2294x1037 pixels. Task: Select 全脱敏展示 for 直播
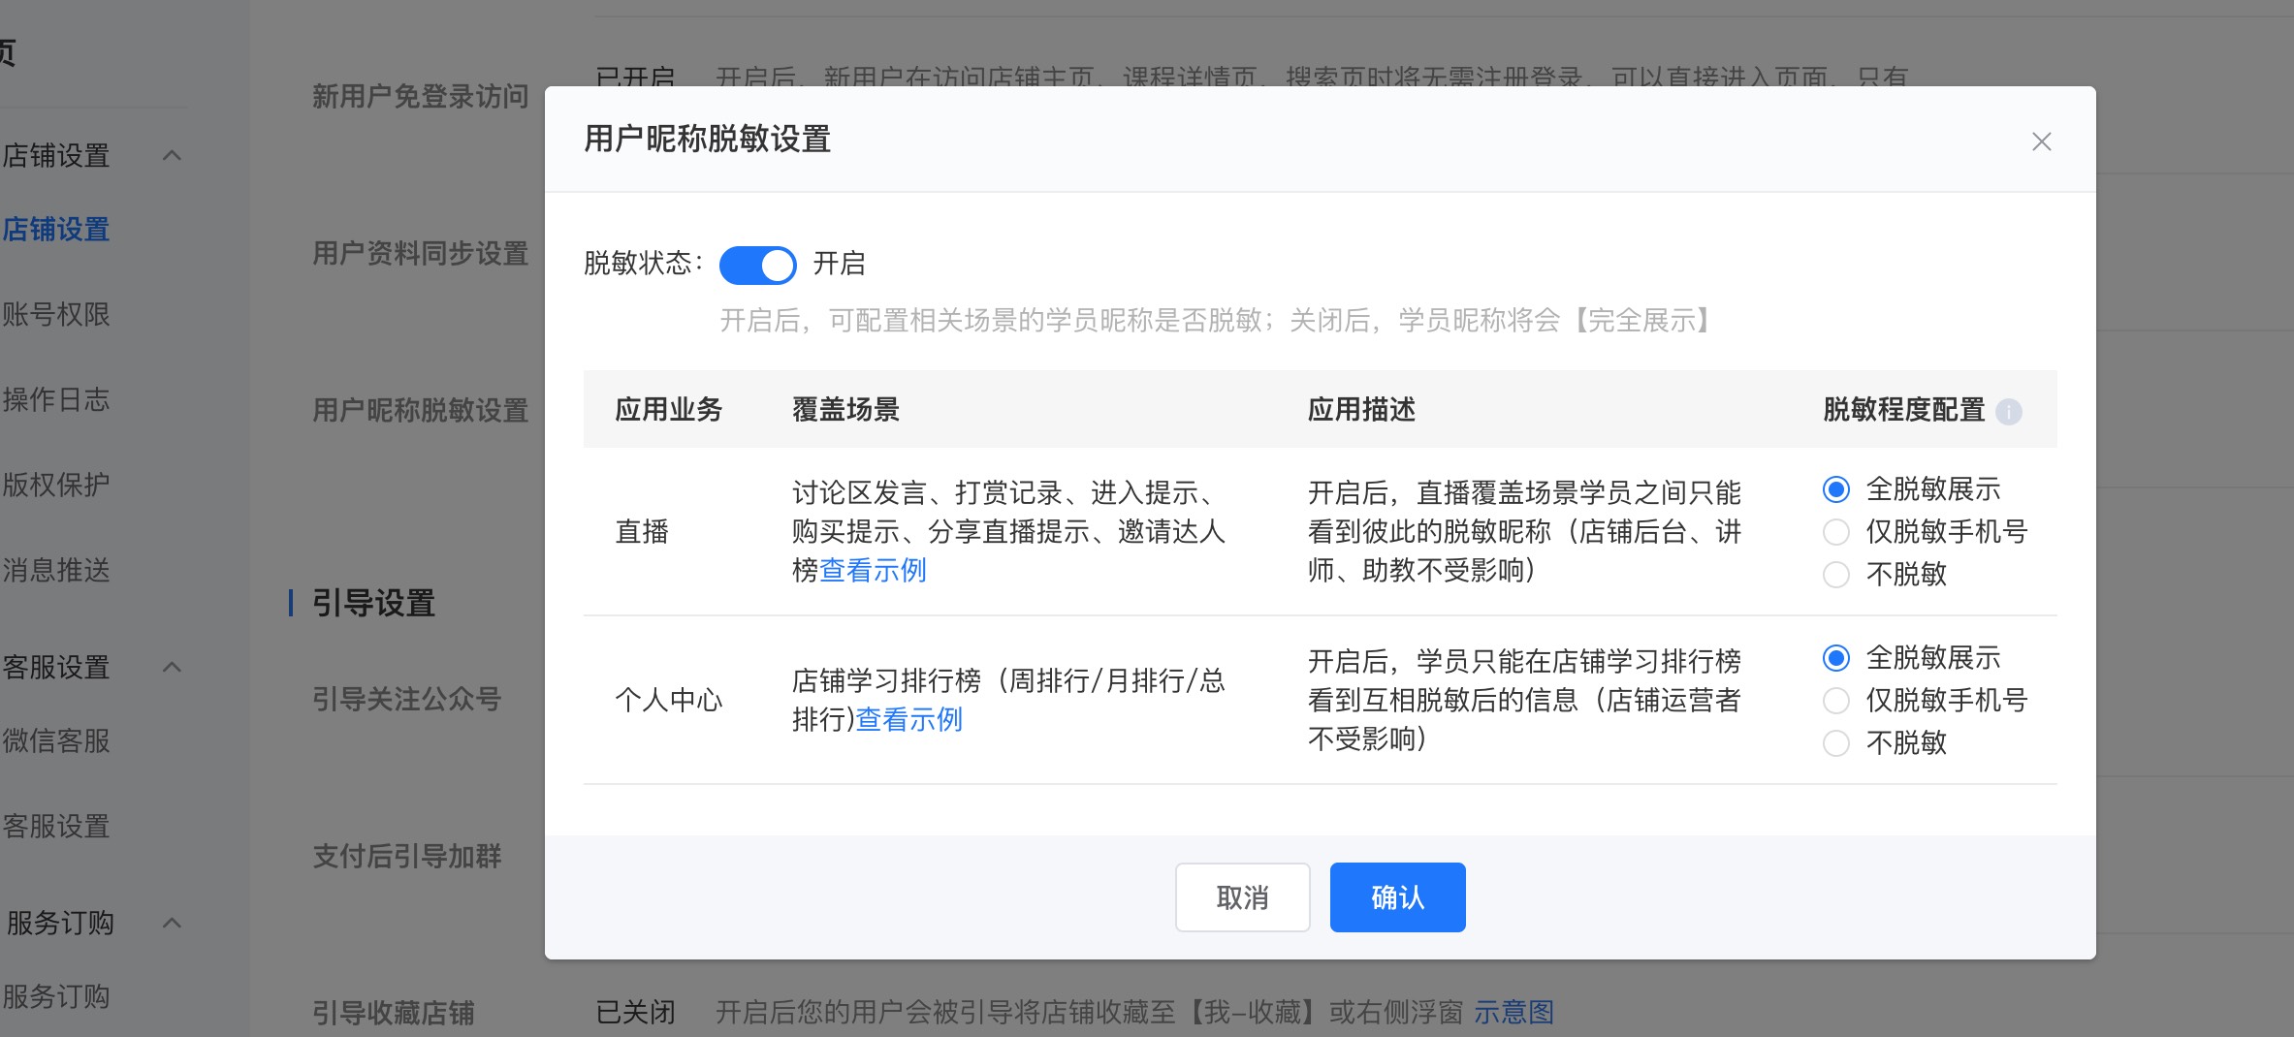pyautogui.click(x=1835, y=489)
